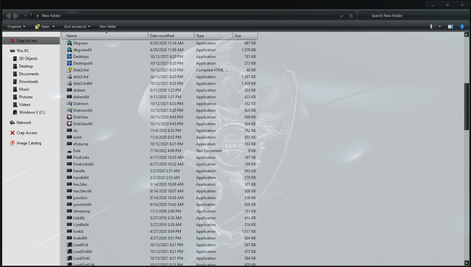The height and width of the screenshot is (267, 471).
Task: Click the LoadOrd application icon
Action: [69, 245]
